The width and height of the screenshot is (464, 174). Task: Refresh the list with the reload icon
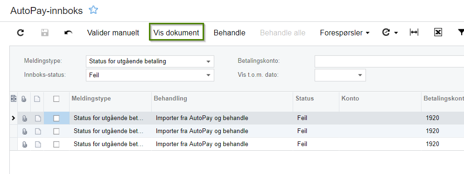click(x=21, y=33)
